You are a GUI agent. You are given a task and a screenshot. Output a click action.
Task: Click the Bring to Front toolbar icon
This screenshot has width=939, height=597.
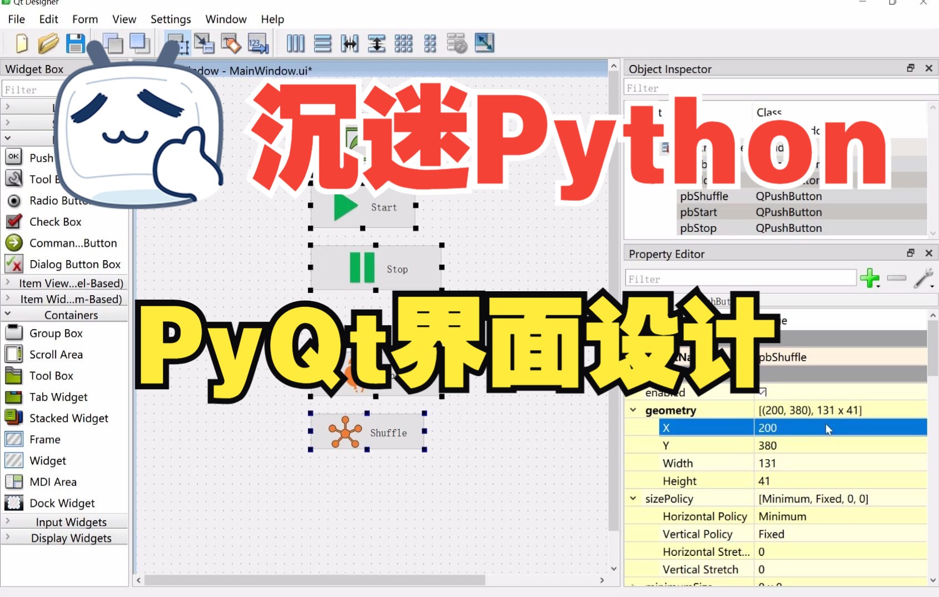coord(140,43)
